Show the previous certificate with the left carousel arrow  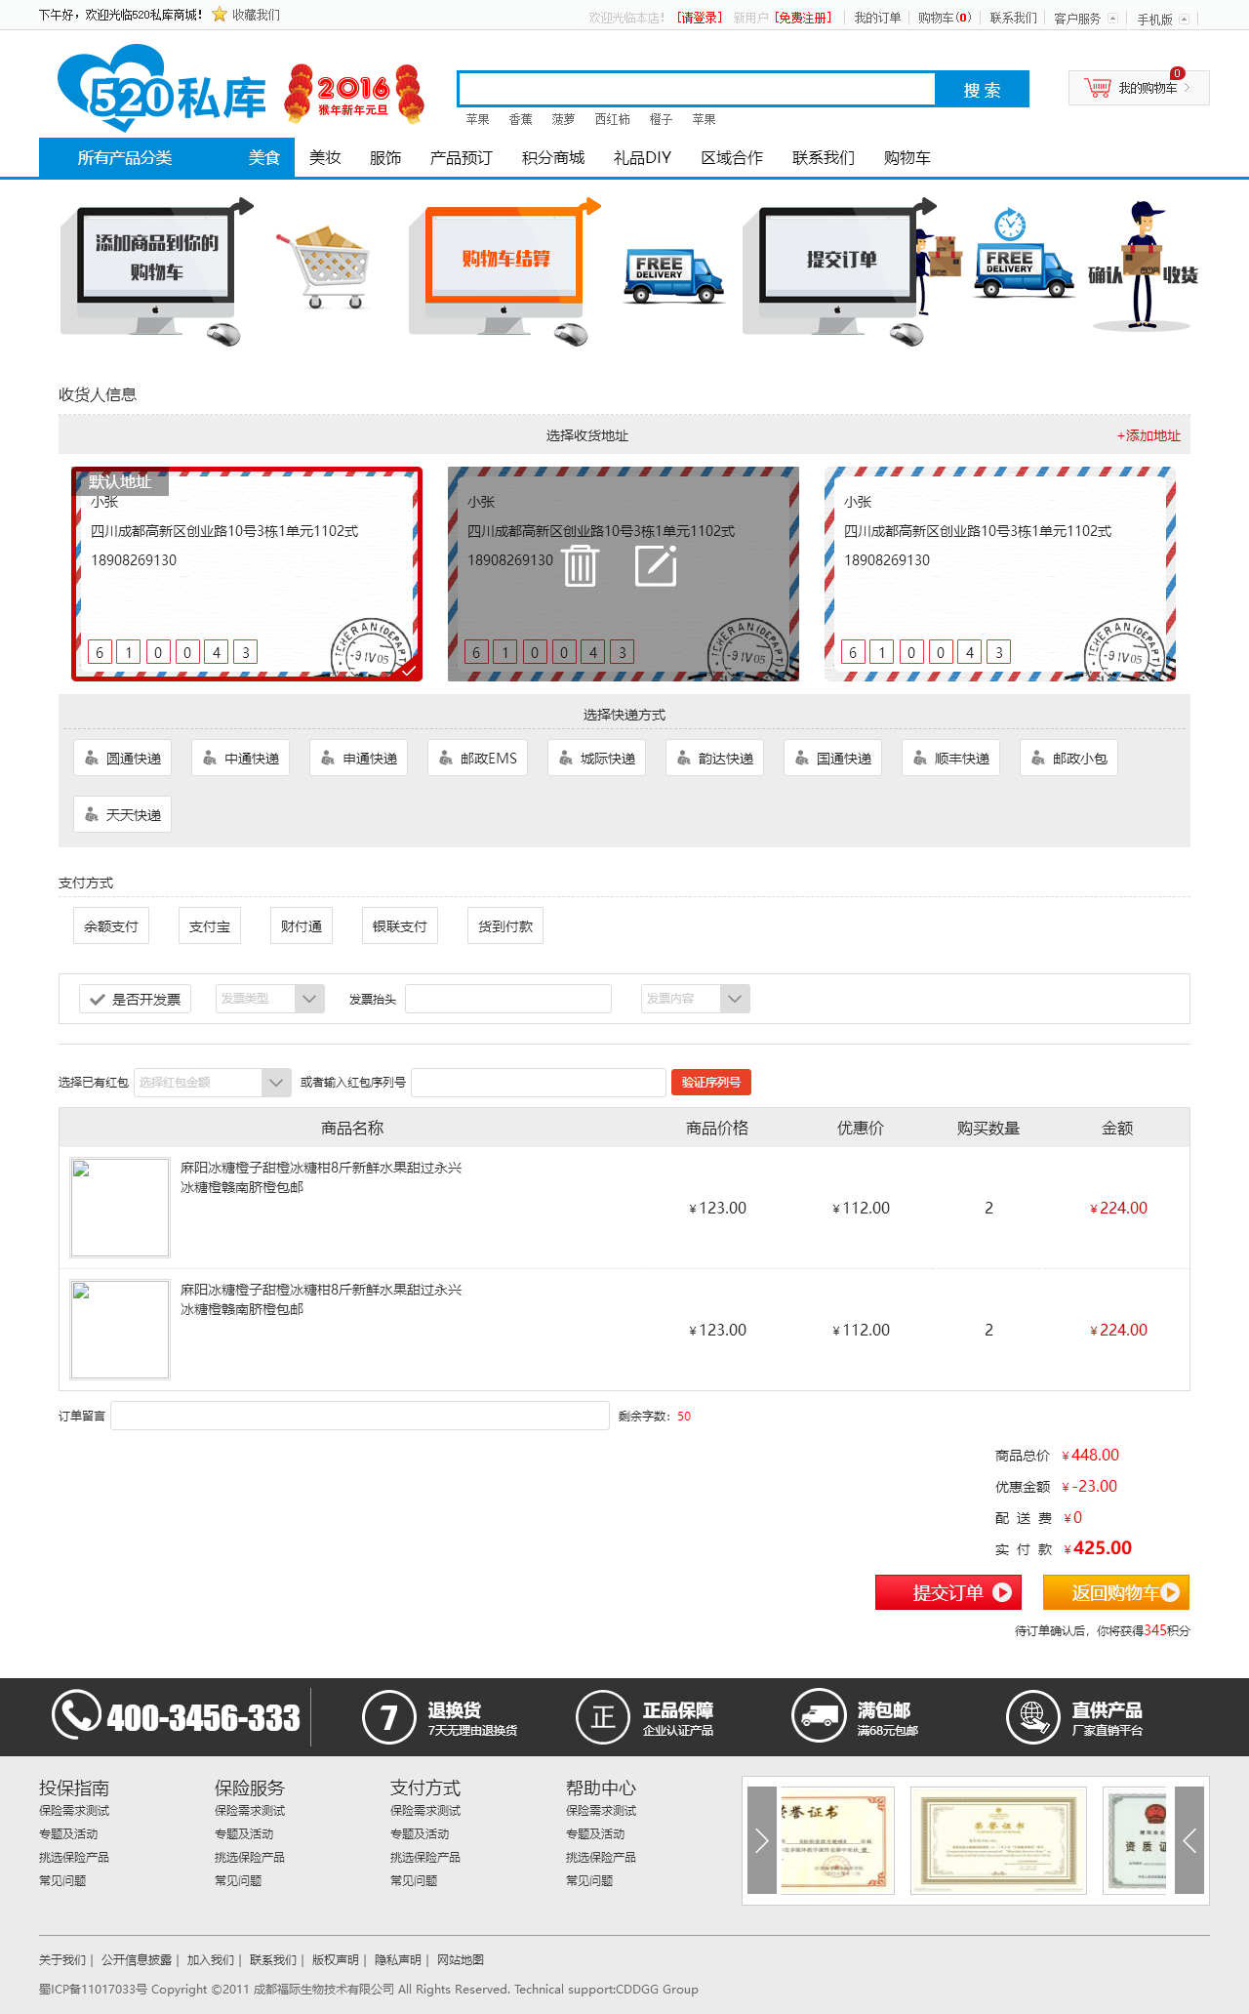[762, 1840]
